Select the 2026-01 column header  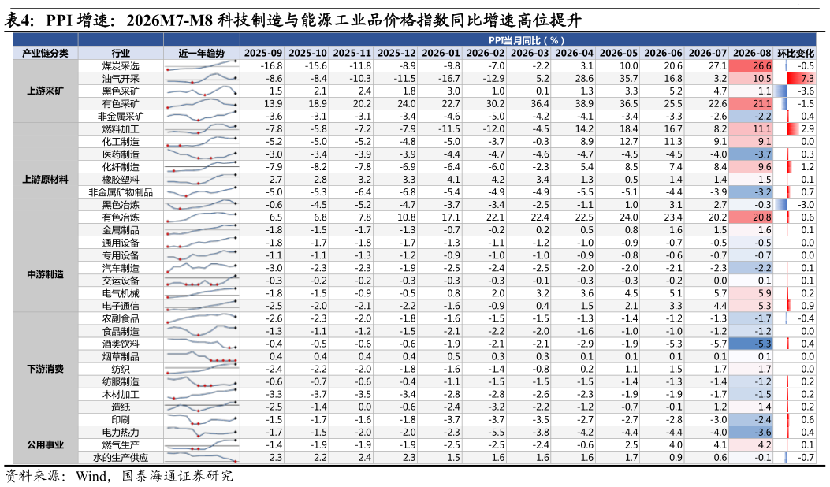click(x=441, y=53)
